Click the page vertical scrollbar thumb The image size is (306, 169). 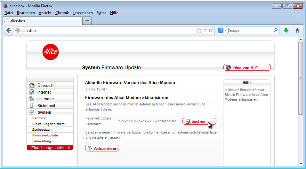pyautogui.click(x=301, y=78)
